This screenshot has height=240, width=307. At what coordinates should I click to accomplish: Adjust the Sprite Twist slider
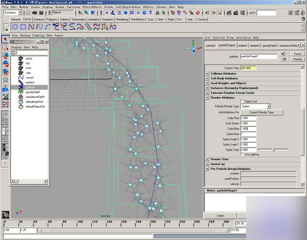[274, 150]
